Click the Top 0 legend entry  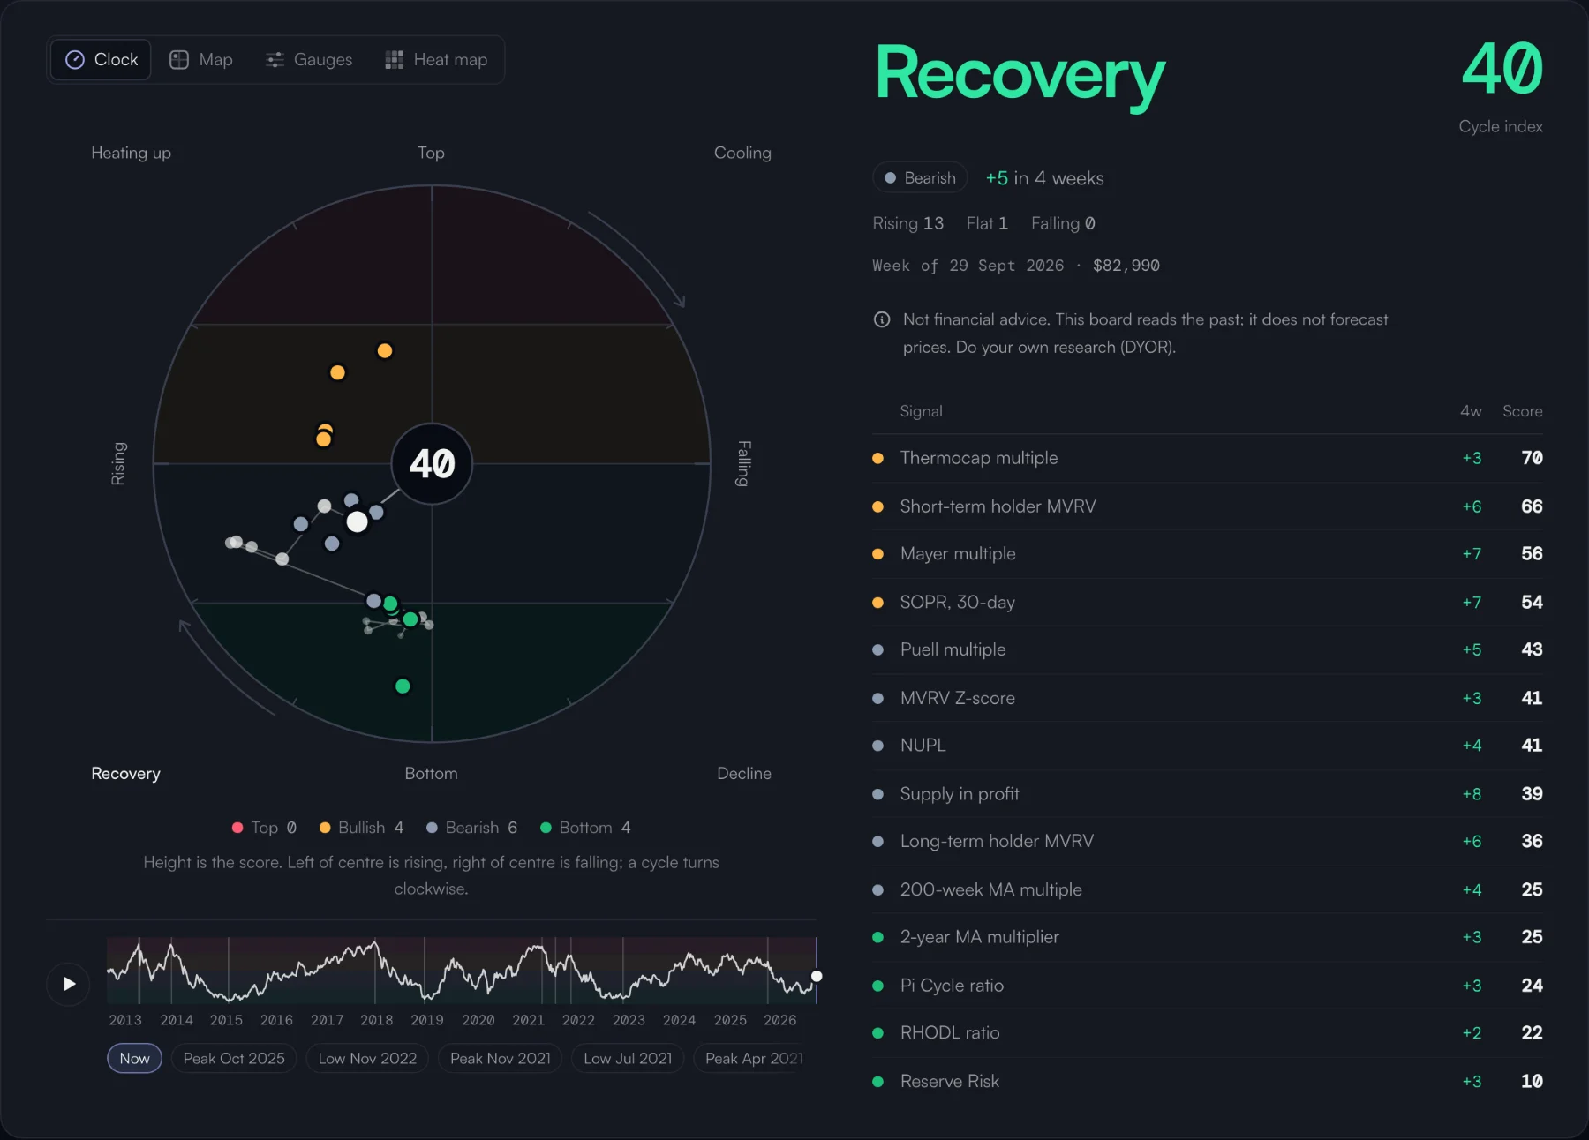264,828
